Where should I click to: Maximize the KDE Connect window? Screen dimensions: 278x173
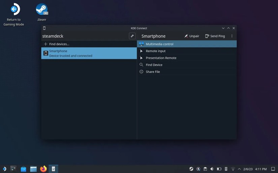click(228, 28)
